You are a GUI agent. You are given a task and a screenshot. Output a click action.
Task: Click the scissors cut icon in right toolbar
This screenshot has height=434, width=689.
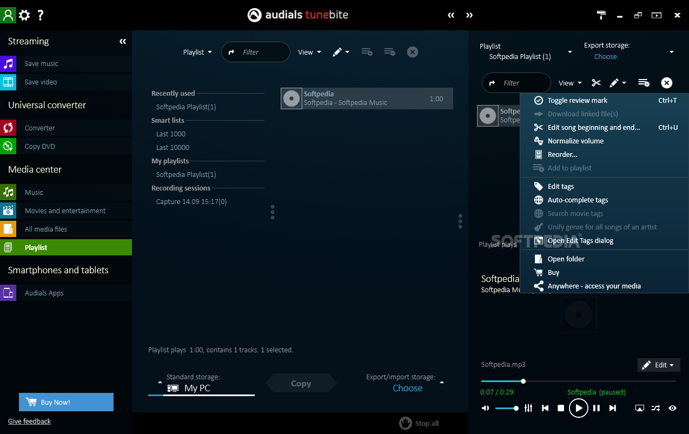coord(596,83)
